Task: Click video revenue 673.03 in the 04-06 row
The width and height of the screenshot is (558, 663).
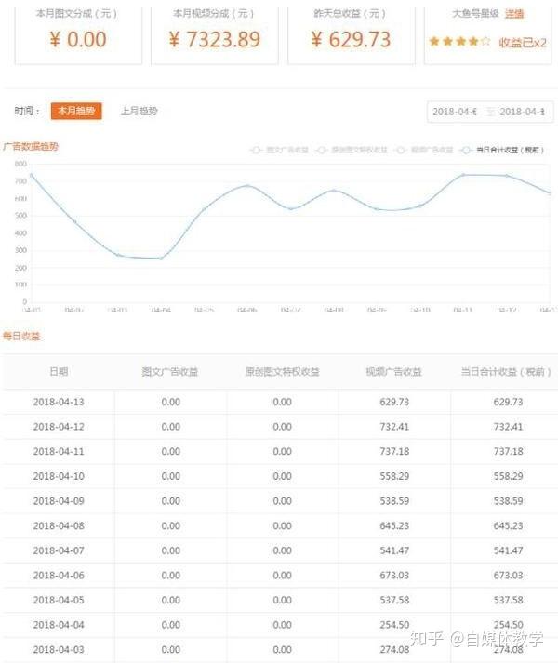Action: coord(394,575)
